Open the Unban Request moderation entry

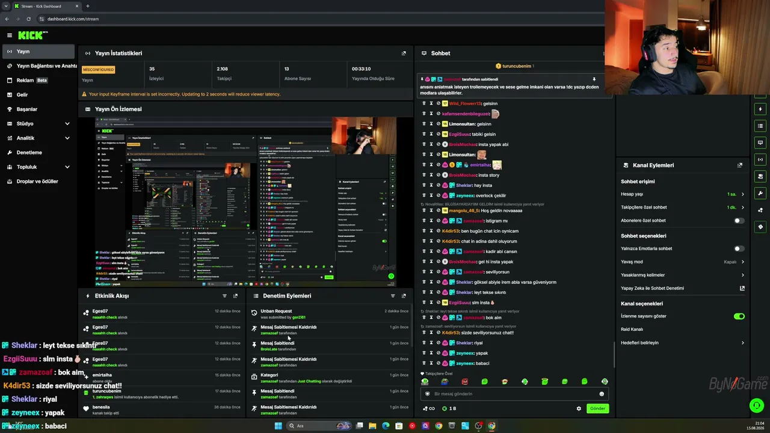[330, 314]
